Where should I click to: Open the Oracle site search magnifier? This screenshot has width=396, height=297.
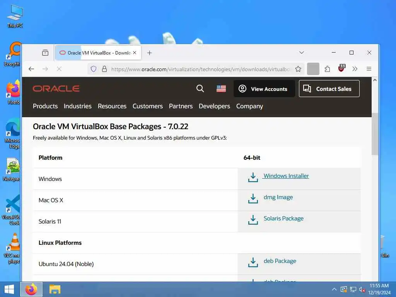(x=200, y=89)
